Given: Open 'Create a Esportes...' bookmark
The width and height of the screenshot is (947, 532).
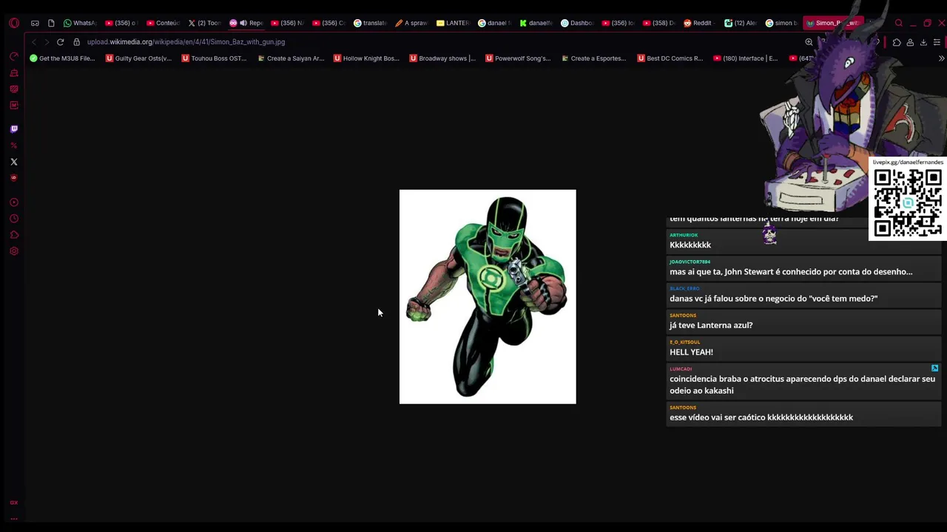Looking at the screenshot, I should click(594, 58).
